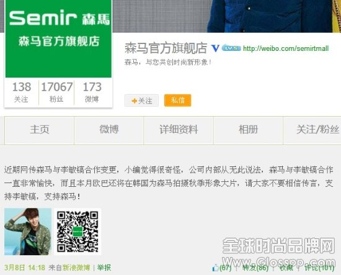Click the thumbs-up like icon
Viewport: 341px width, 275px height.
coord(215,268)
